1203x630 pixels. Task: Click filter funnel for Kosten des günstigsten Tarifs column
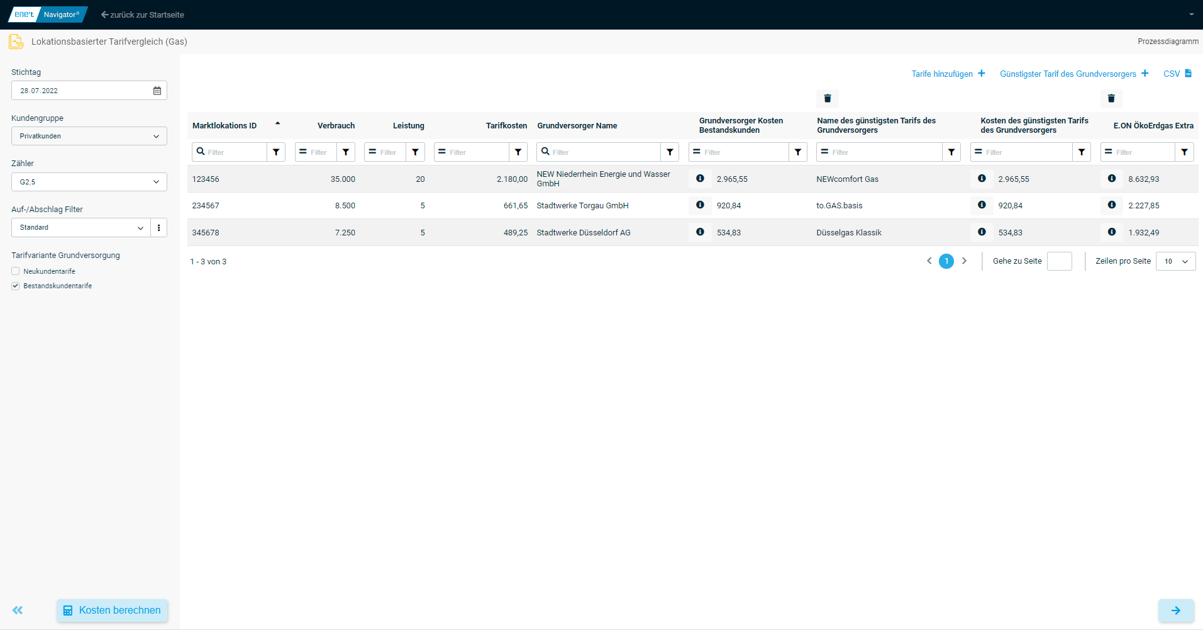click(1082, 152)
